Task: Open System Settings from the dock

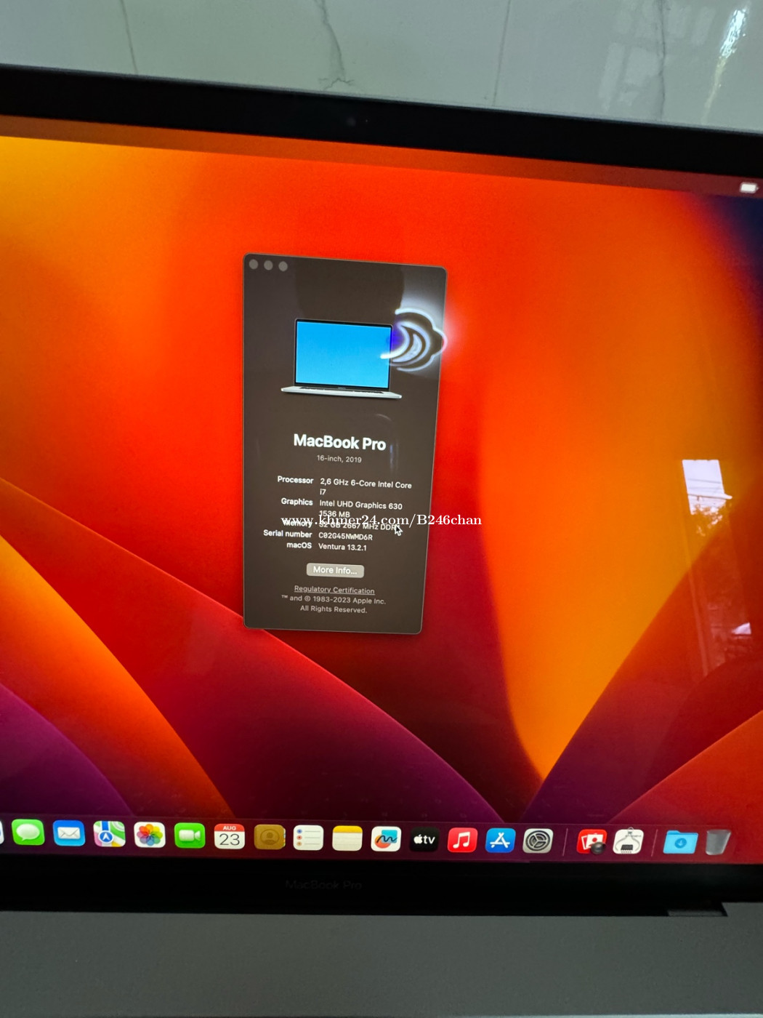Action: (538, 841)
